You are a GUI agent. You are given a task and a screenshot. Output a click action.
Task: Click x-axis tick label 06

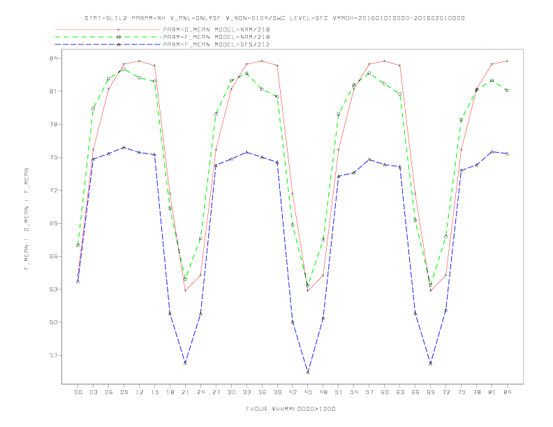pos(109,392)
